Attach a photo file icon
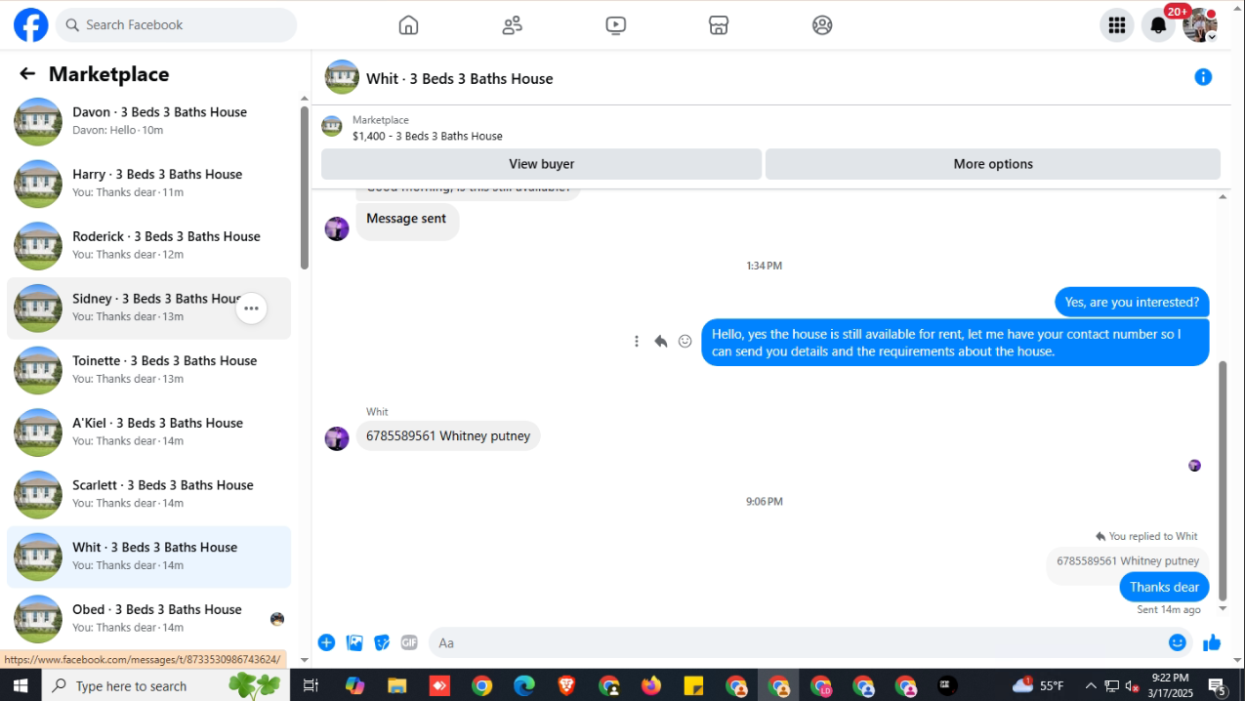Image resolution: width=1245 pixels, height=701 pixels. click(354, 642)
